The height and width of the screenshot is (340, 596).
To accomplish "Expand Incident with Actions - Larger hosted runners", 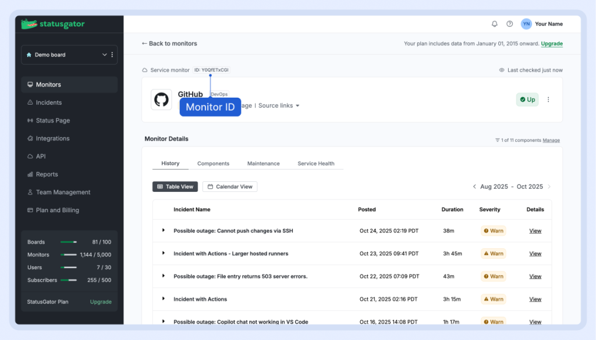I will (164, 253).
